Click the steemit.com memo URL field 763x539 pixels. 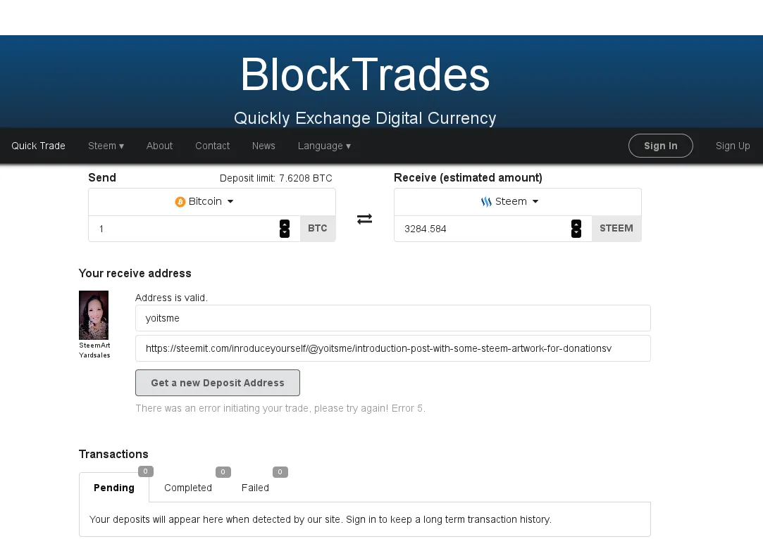pos(392,348)
